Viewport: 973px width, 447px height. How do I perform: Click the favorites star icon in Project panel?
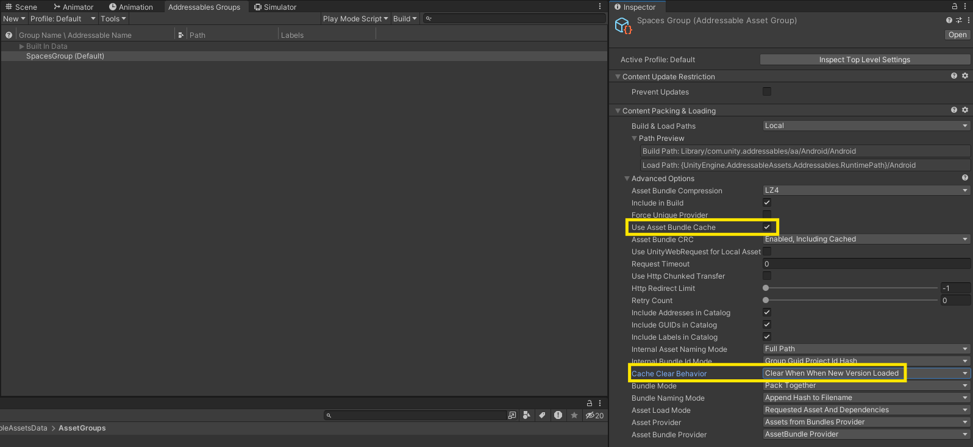tap(574, 415)
